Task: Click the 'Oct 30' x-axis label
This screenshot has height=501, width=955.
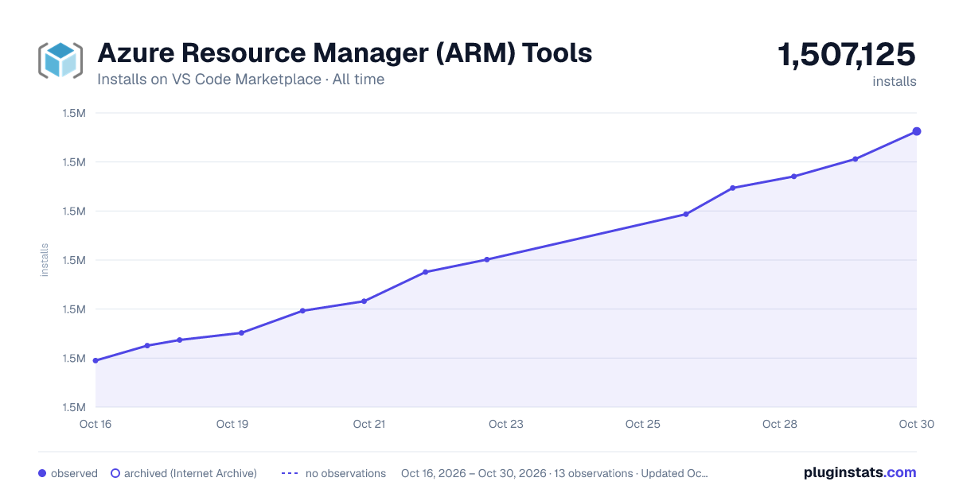Action: [915, 424]
